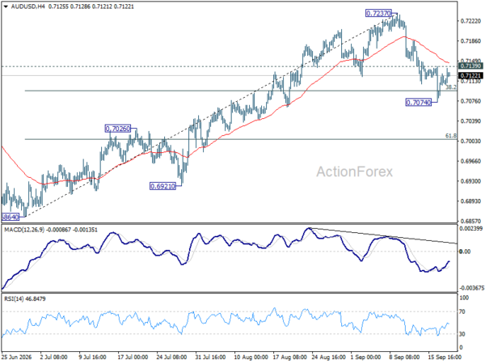
Task: Click the RSI 70 overbought level label
Action: pos(462,311)
